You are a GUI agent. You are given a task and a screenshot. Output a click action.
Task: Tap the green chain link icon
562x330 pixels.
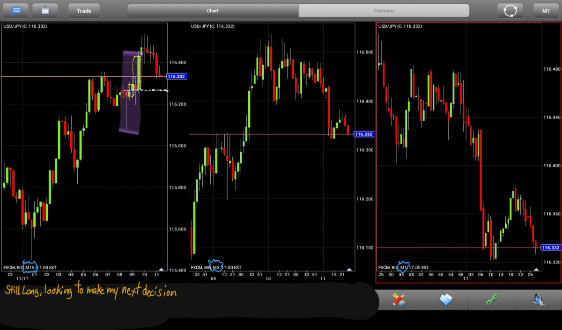492,300
